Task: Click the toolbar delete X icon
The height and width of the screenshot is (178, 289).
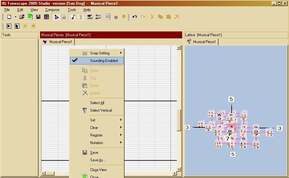Action: click(177, 17)
